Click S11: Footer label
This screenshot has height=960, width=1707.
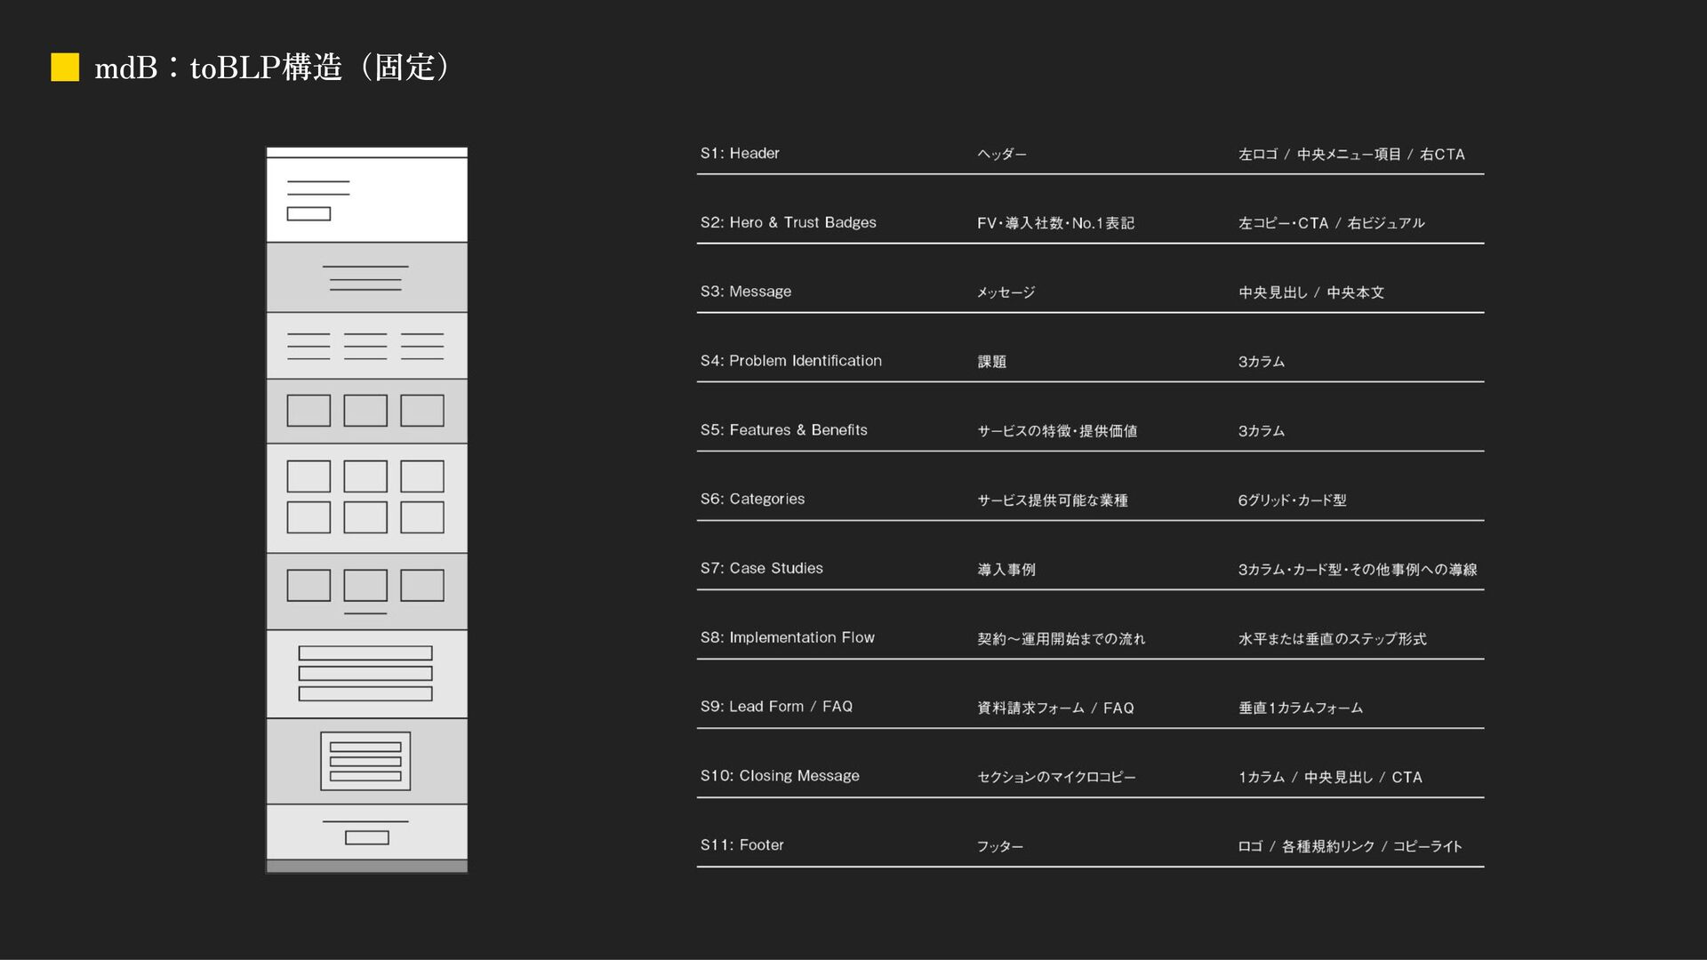tap(741, 845)
